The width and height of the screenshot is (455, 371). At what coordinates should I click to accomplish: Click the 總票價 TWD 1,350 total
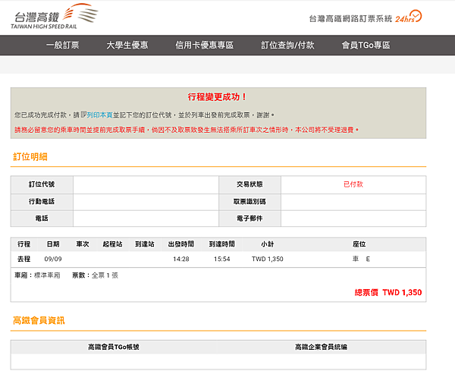tap(388, 292)
